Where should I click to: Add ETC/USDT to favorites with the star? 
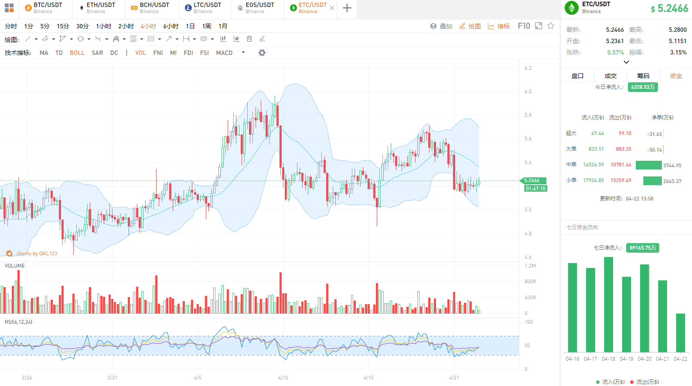[551, 26]
